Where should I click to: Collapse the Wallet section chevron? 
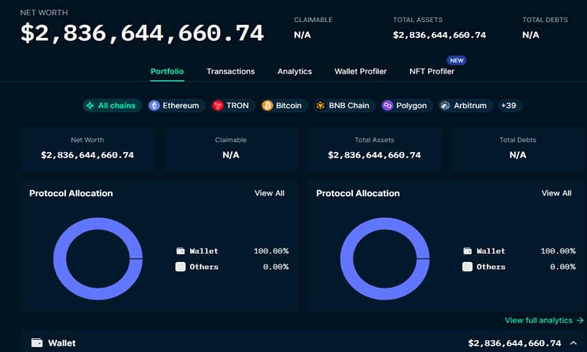point(573,343)
